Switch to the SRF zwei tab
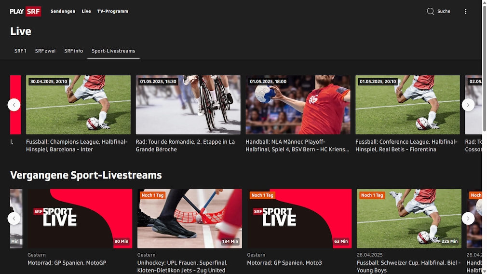Image resolution: width=487 pixels, height=274 pixels. click(45, 51)
